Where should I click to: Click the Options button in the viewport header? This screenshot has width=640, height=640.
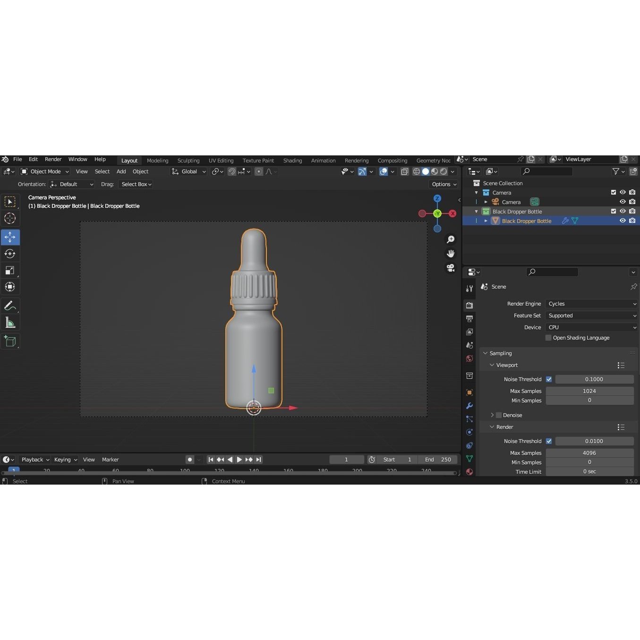(443, 184)
